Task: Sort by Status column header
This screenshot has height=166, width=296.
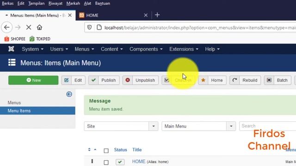Action: [x=120, y=150]
